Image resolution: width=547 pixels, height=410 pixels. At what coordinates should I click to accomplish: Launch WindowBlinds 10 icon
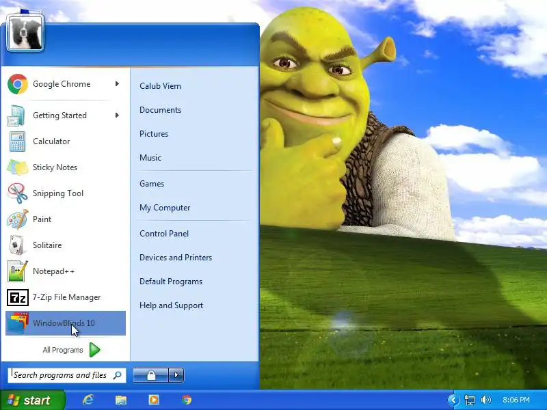point(18,323)
